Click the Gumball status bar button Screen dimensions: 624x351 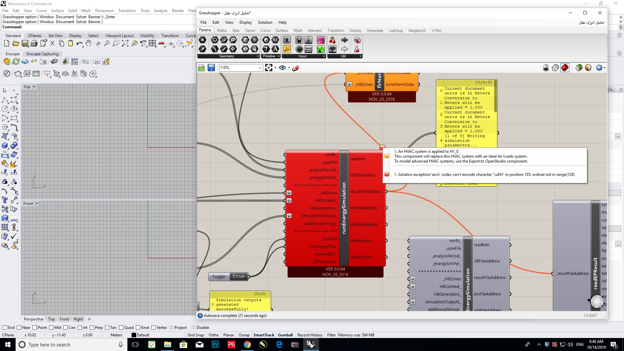coord(285,335)
